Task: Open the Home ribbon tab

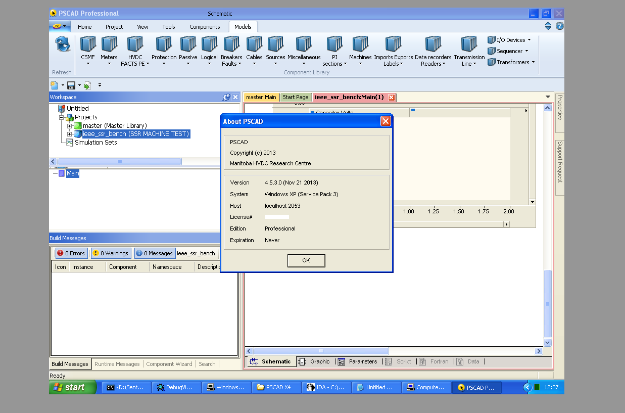Action: [x=85, y=27]
